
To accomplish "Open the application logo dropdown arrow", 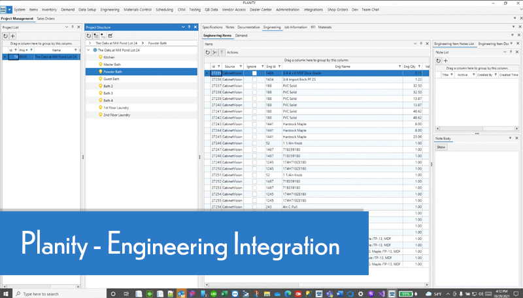I will point(9,10).
